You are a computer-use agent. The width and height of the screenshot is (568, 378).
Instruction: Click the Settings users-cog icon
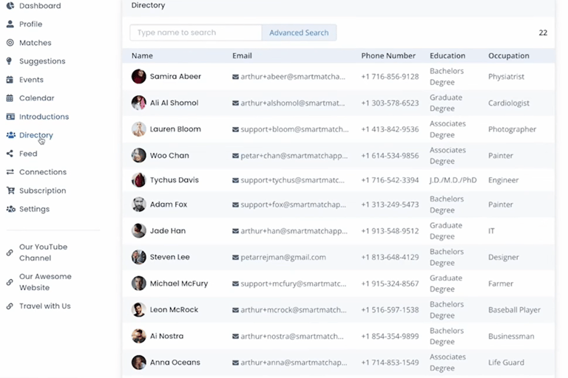click(x=11, y=209)
